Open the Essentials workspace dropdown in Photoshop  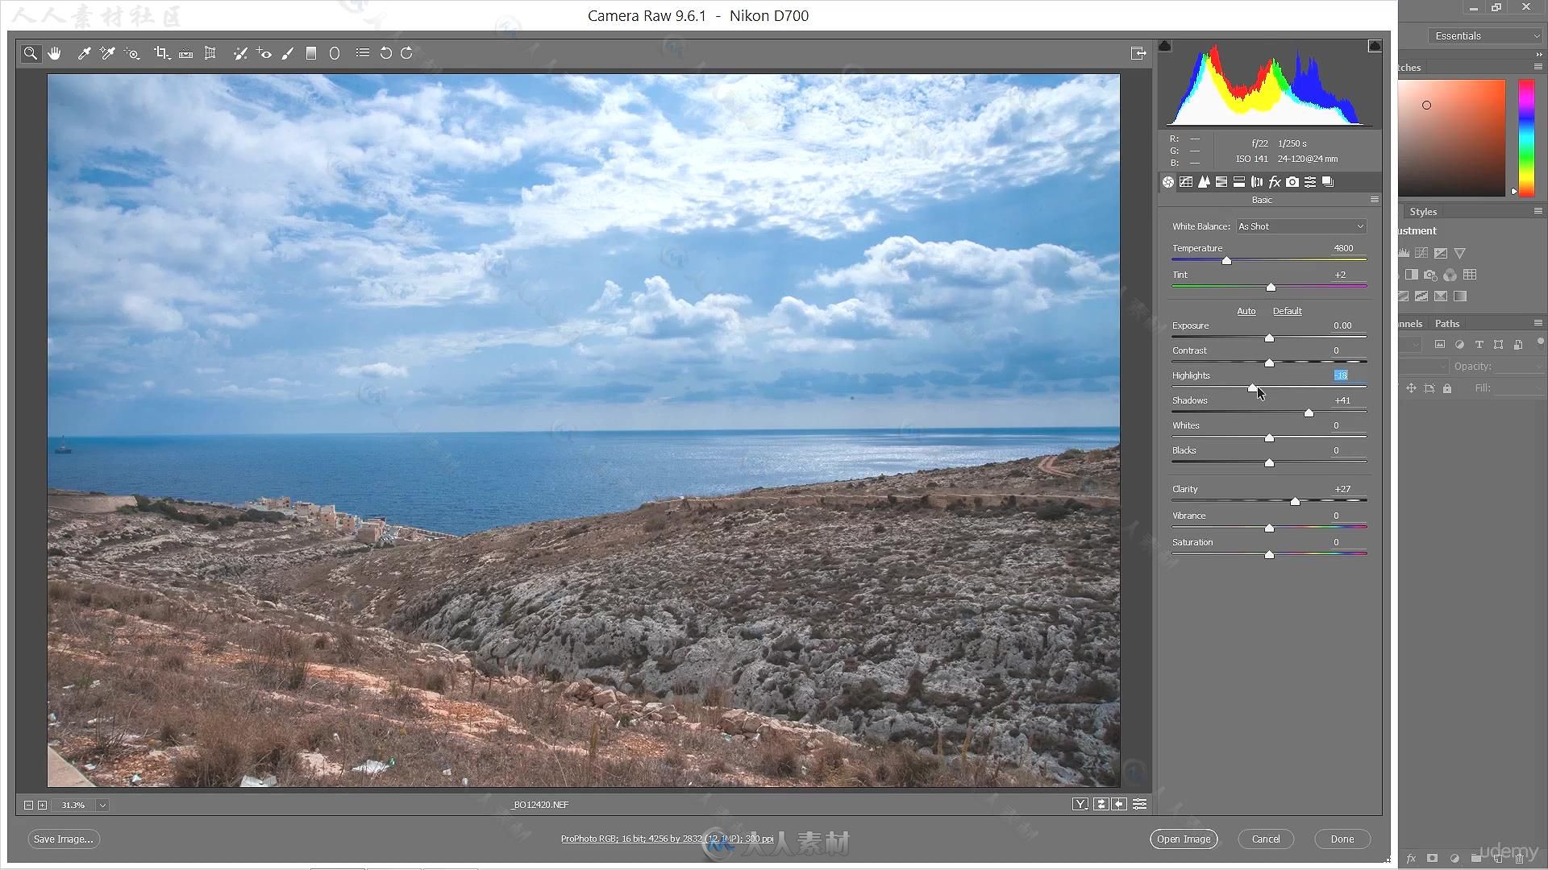[x=1485, y=36]
